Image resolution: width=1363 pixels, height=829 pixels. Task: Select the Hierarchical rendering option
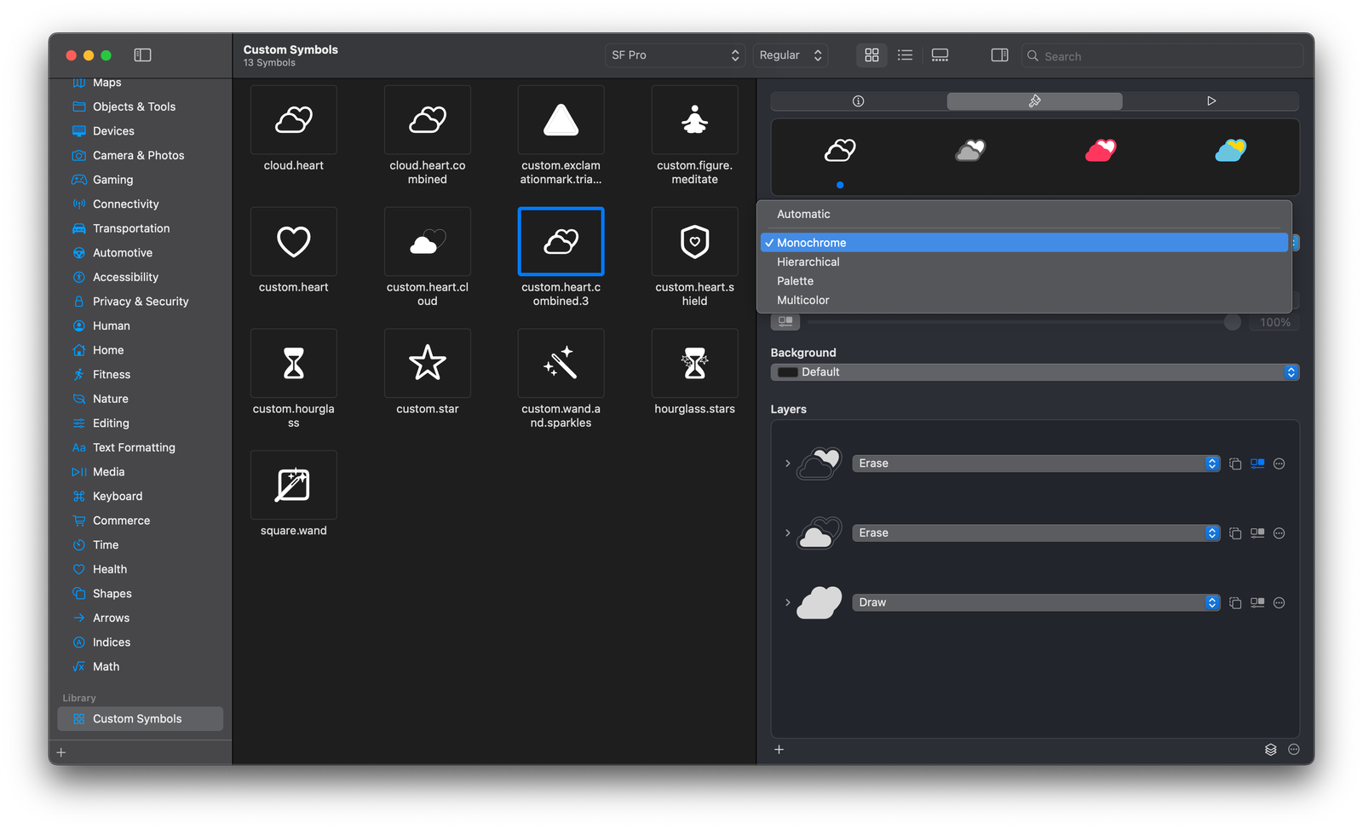coord(808,262)
